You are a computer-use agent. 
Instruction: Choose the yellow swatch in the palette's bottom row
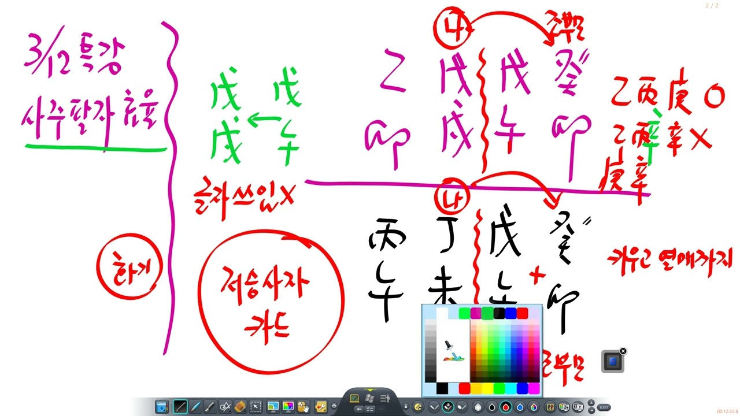pos(487,388)
